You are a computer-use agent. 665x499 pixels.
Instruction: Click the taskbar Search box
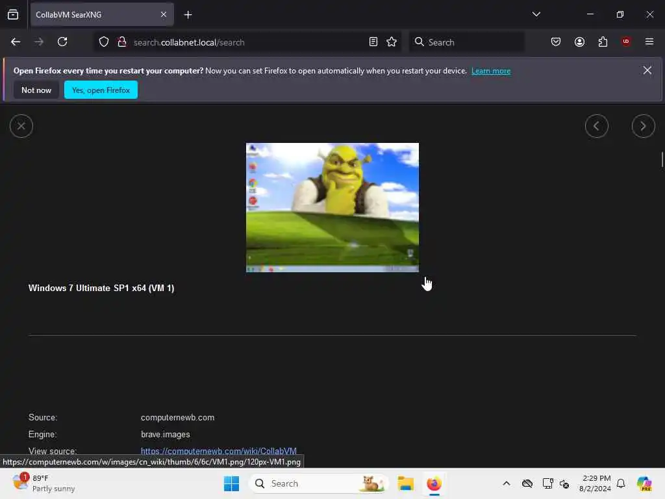[x=319, y=483]
